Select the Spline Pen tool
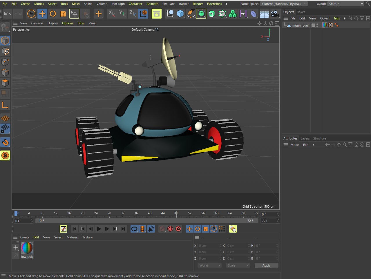This screenshot has height=279, width=371. click(x=191, y=14)
